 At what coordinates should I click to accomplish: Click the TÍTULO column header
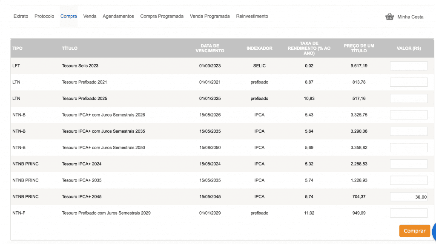tap(69, 48)
